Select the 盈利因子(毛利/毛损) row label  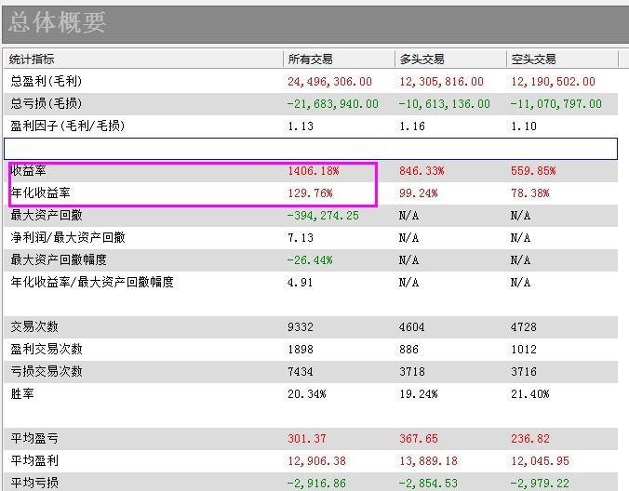coord(67,126)
